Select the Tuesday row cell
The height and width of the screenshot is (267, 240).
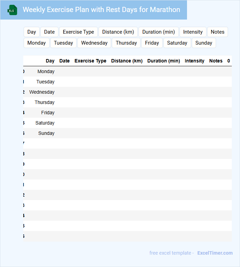pos(45,82)
